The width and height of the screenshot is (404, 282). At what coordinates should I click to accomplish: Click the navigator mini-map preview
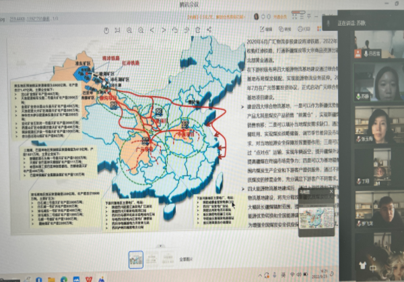(x=316, y=217)
